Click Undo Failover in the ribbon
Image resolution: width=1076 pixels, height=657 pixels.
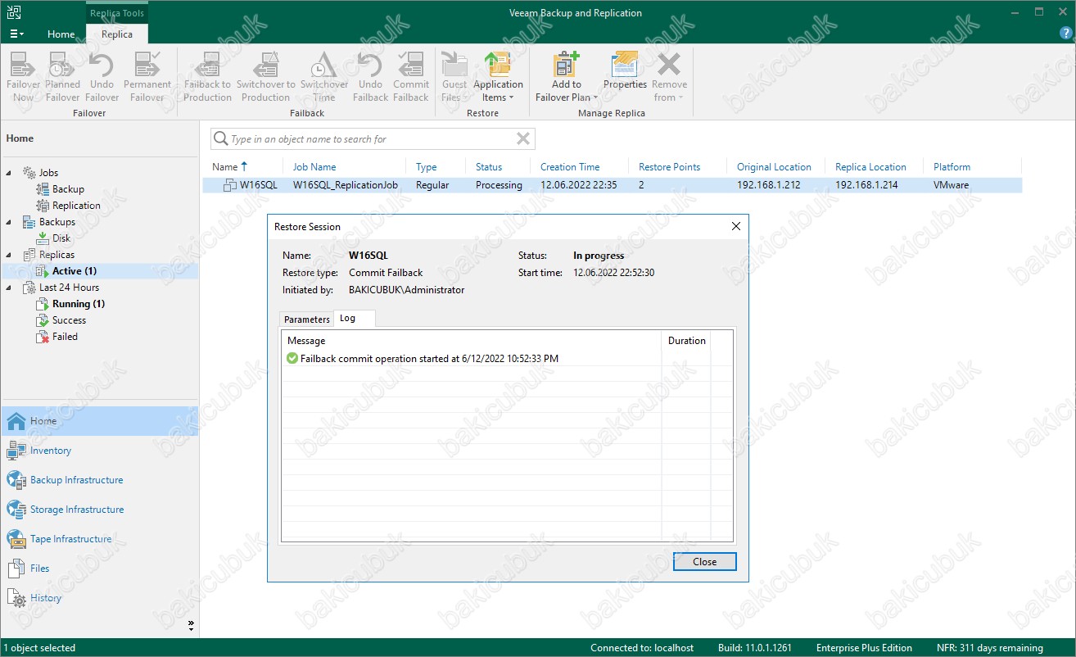click(102, 77)
